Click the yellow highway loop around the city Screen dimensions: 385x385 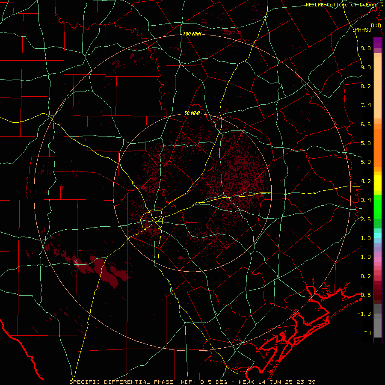pyautogui.click(x=152, y=219)
